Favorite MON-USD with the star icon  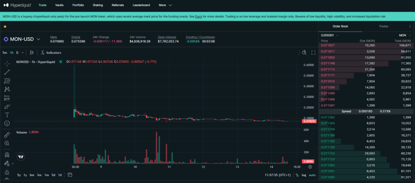5,26
